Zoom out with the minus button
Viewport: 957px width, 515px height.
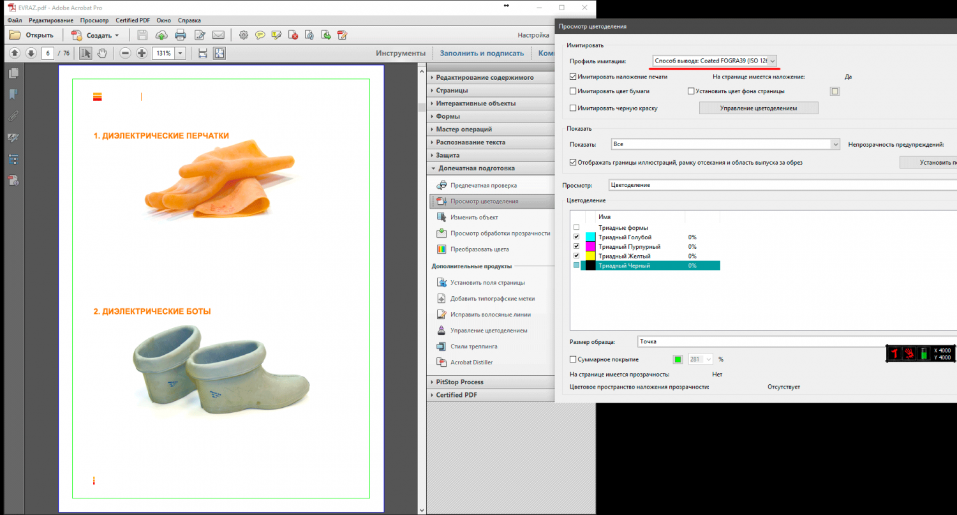125,53
